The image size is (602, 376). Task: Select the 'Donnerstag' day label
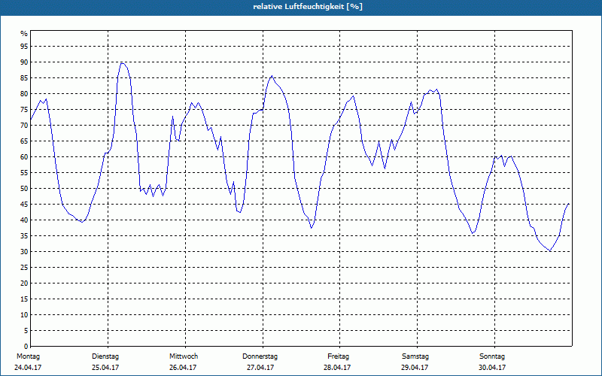tap(260, 356)
